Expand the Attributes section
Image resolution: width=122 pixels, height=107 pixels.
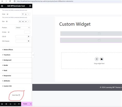tap(16, 81)
